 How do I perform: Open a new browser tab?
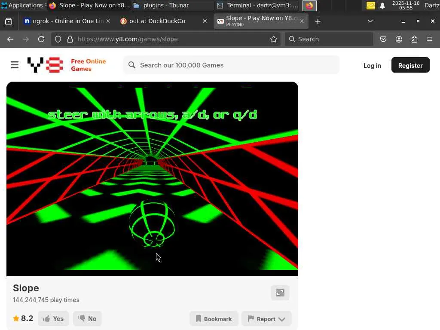click(318, 21)
